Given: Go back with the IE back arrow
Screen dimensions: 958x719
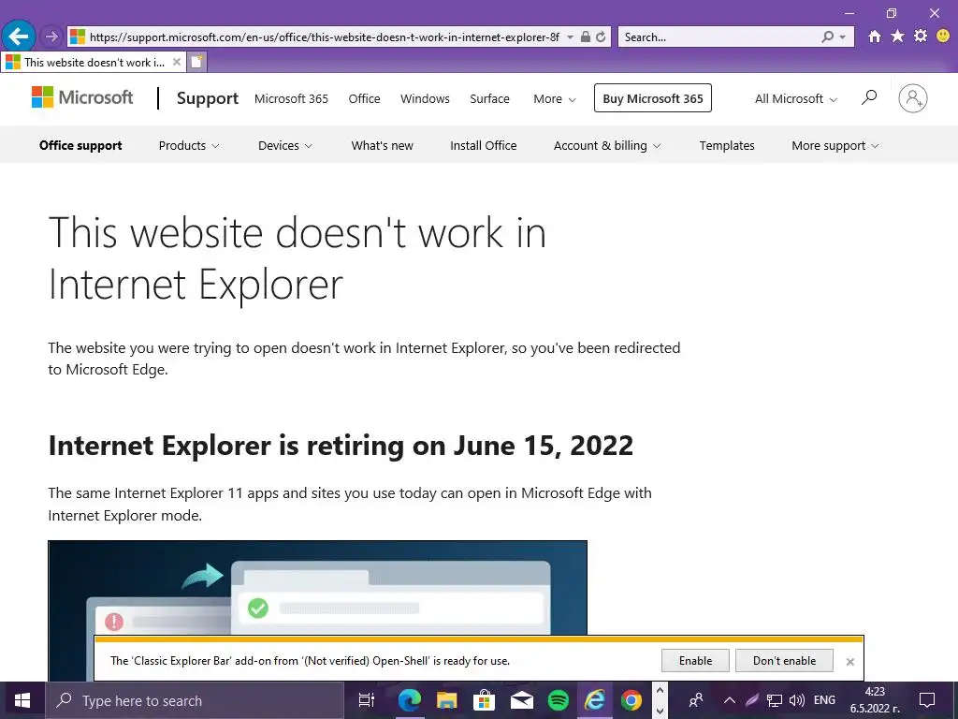Looking at the screenshot, I should (19, 37).
